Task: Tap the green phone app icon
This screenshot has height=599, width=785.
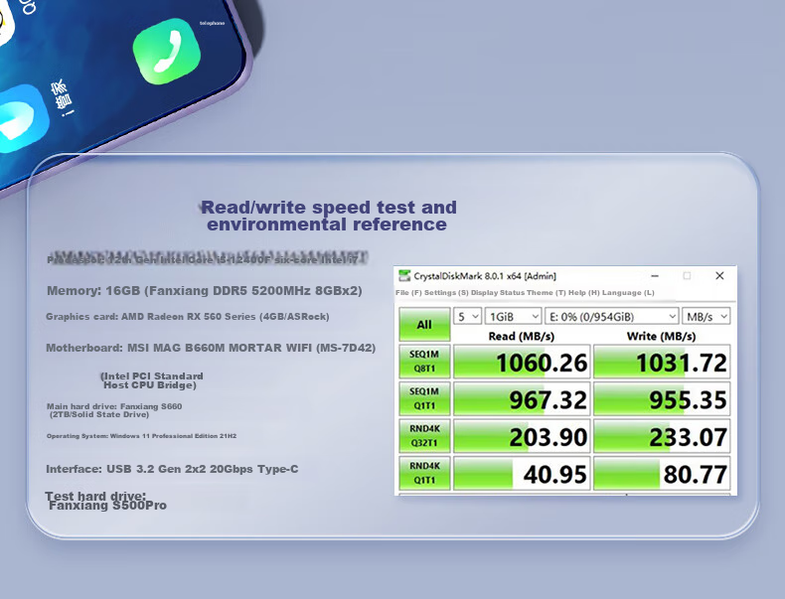Action: click(x=167, y=51)
